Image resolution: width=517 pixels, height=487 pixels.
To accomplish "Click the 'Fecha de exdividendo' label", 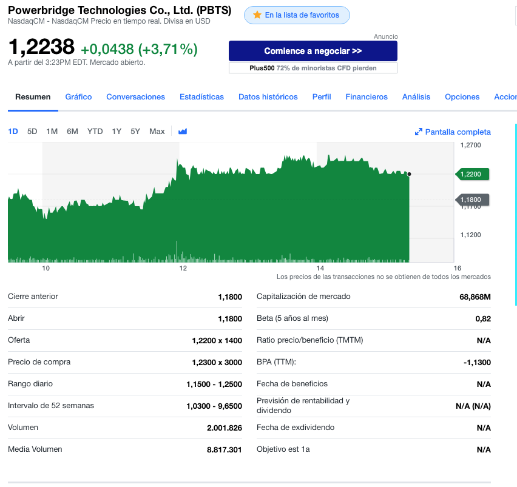I will click(x=296, y=428).
